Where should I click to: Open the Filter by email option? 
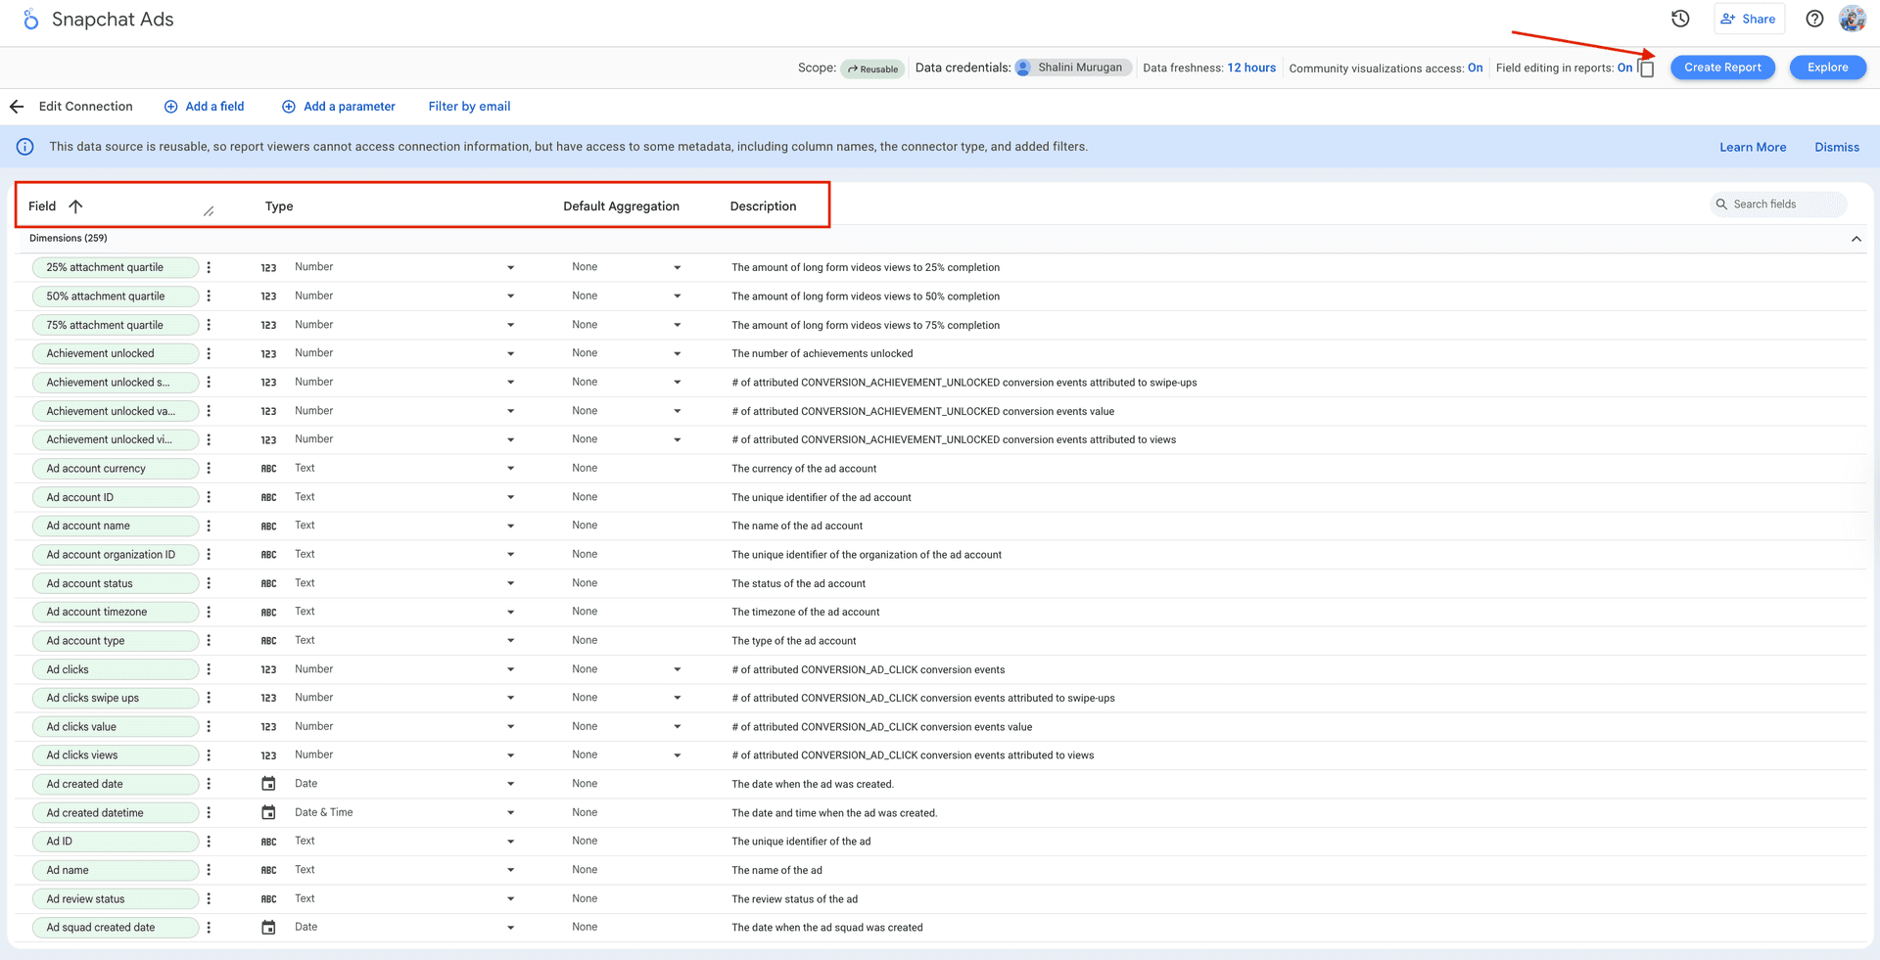[x=469, y=106]
